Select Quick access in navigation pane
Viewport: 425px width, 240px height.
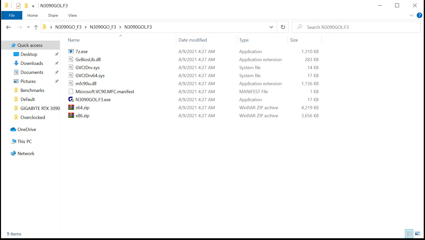click(x=30, y=45)
